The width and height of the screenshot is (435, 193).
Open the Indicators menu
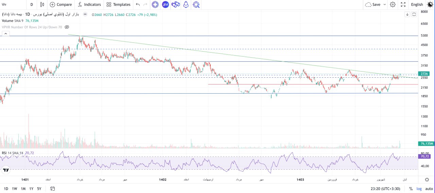[x=89, y=4]
